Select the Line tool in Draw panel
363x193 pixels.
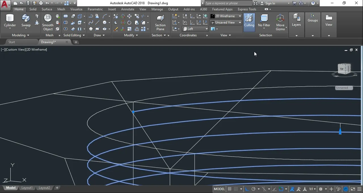[x=97, y=23]
